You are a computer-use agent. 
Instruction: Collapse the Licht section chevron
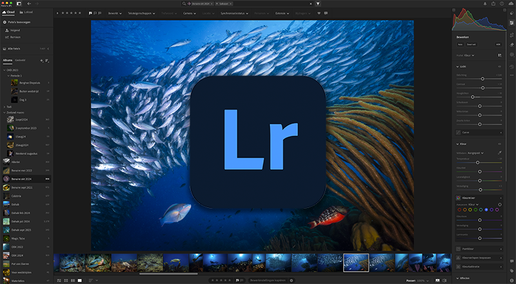pos(457,66)
